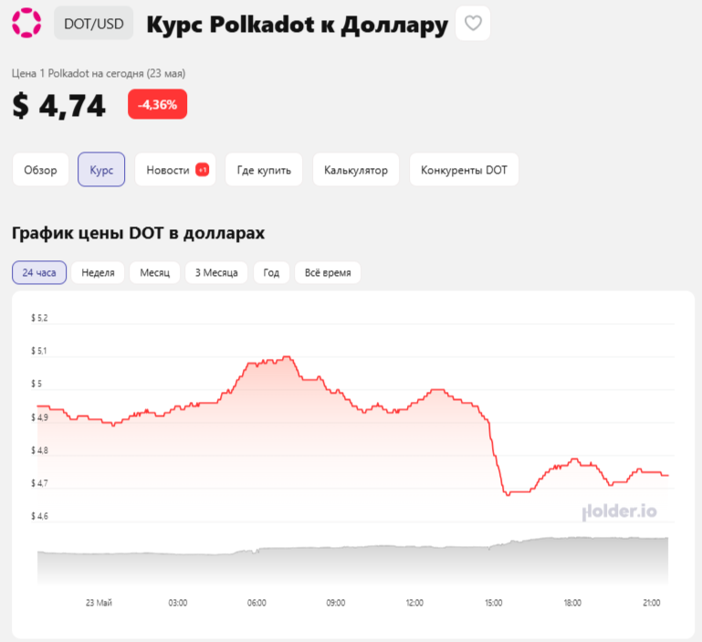The width and height of the screenshot is (702, 642).
Task: Click the $ 5,1 axis label
Action: [39, 351]
